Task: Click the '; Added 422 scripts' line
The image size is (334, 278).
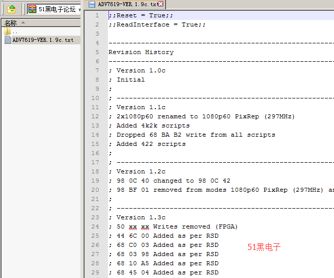Action: pos(147,144)
